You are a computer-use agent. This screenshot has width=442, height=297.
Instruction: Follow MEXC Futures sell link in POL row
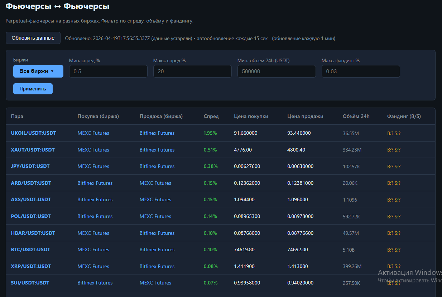point(155,216)
